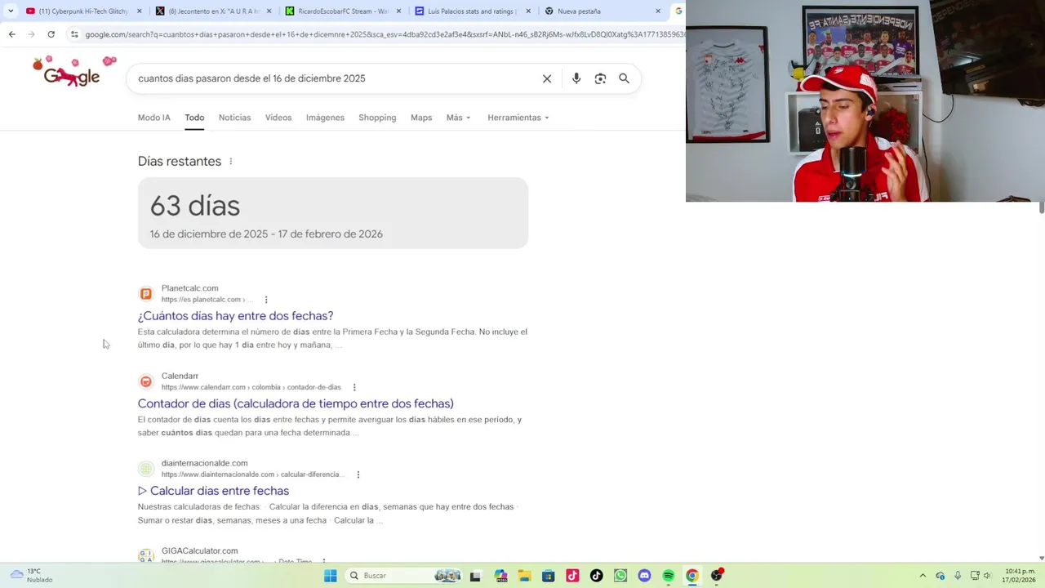Open OneDrive cloud icon in system tray

point(940,576)
